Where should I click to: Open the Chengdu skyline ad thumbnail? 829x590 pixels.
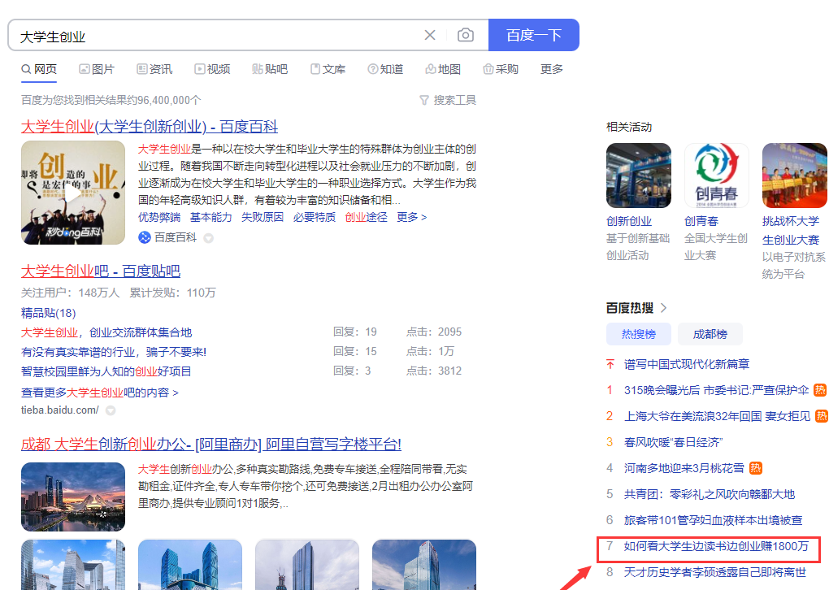[x=73, y=497]
